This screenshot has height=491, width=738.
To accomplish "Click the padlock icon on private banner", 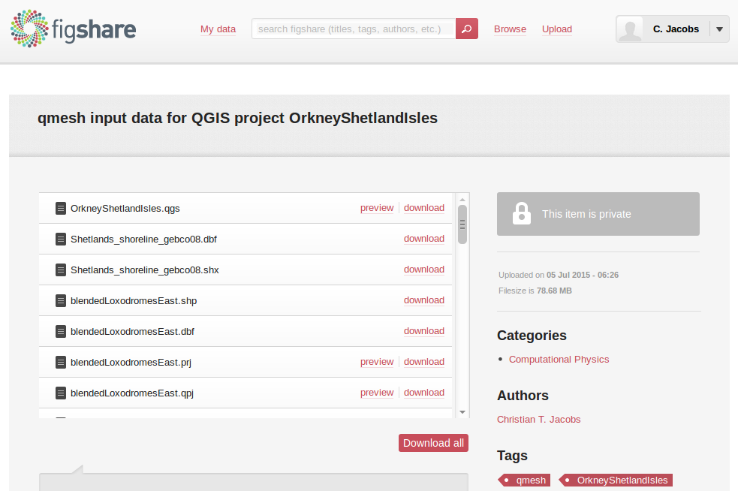I will point(521,214).
